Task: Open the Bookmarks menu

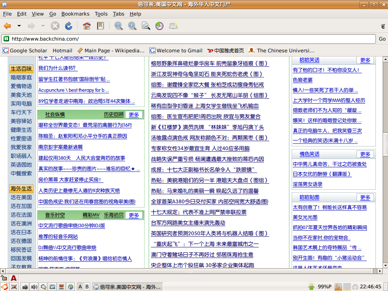Action: tap(75, 14)
